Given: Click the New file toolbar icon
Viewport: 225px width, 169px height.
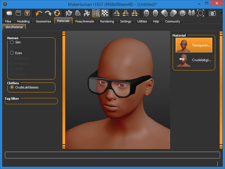Looking at the screenshot, I should [x=10, y=13].
